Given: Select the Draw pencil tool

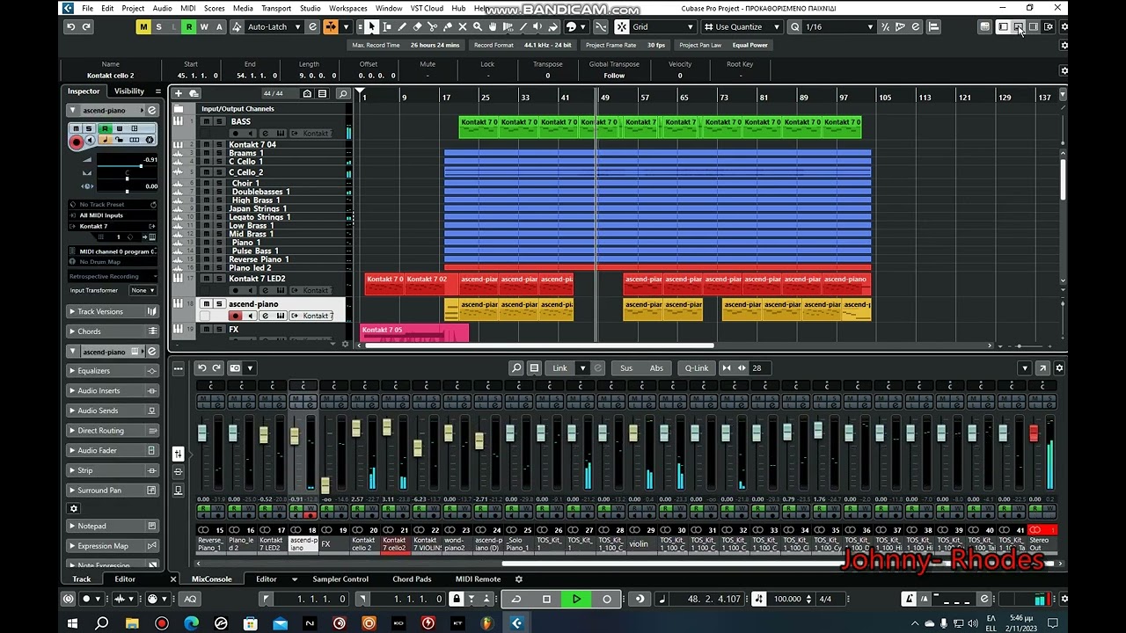Looking at the screenshot, I should point(402,27).
